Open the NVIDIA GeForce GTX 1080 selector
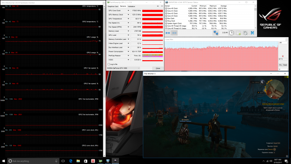The image size is (291, 164). tap(123, 68)
